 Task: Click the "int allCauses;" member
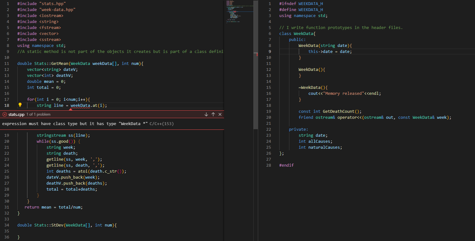[316, 141]
